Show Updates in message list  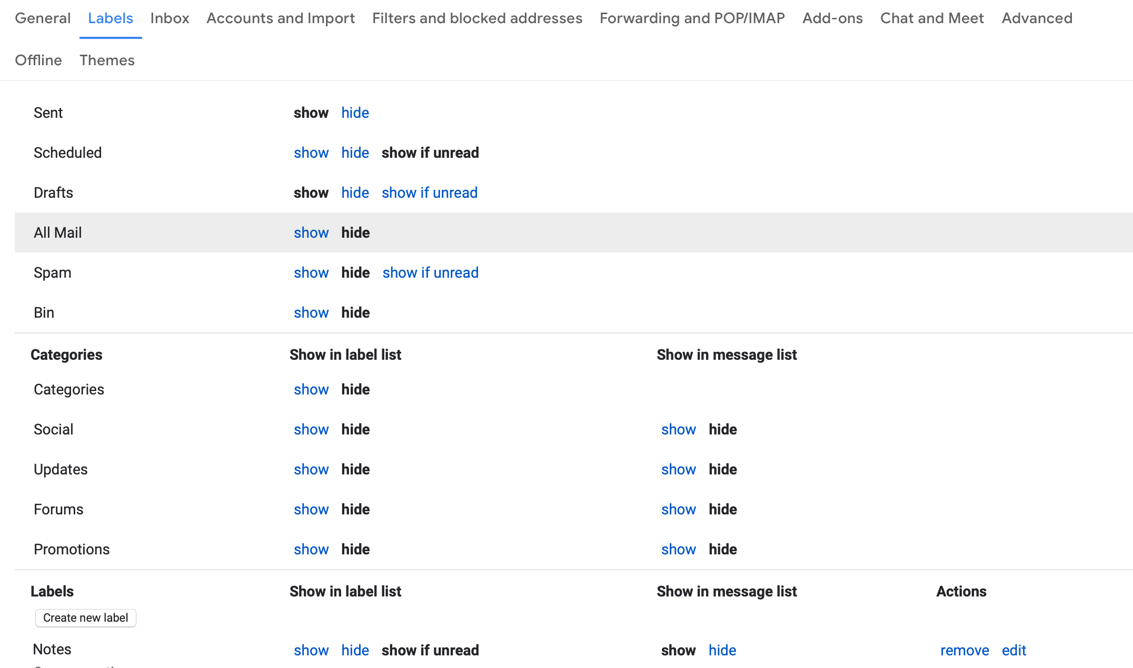click(x=678, y=469)
